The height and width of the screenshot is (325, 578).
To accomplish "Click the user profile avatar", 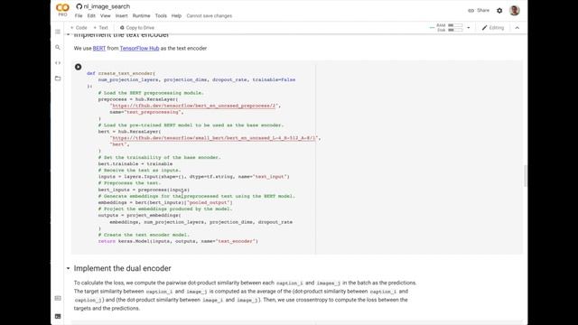I will click(515, 10).
